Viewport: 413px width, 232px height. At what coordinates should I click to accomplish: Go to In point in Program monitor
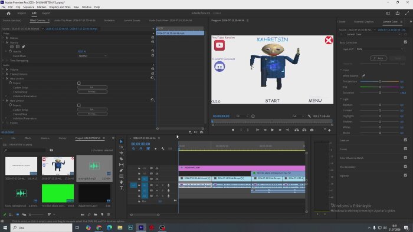point(257,130)
